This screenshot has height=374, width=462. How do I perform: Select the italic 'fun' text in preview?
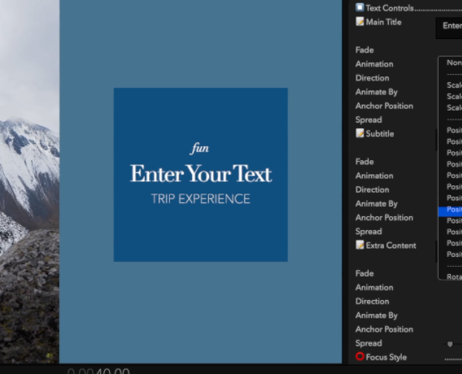[x=200, y=148]
